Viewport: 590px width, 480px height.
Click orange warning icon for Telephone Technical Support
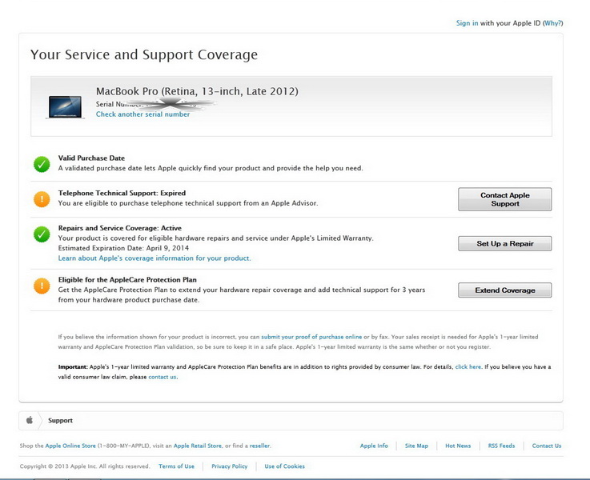point(42,199)
